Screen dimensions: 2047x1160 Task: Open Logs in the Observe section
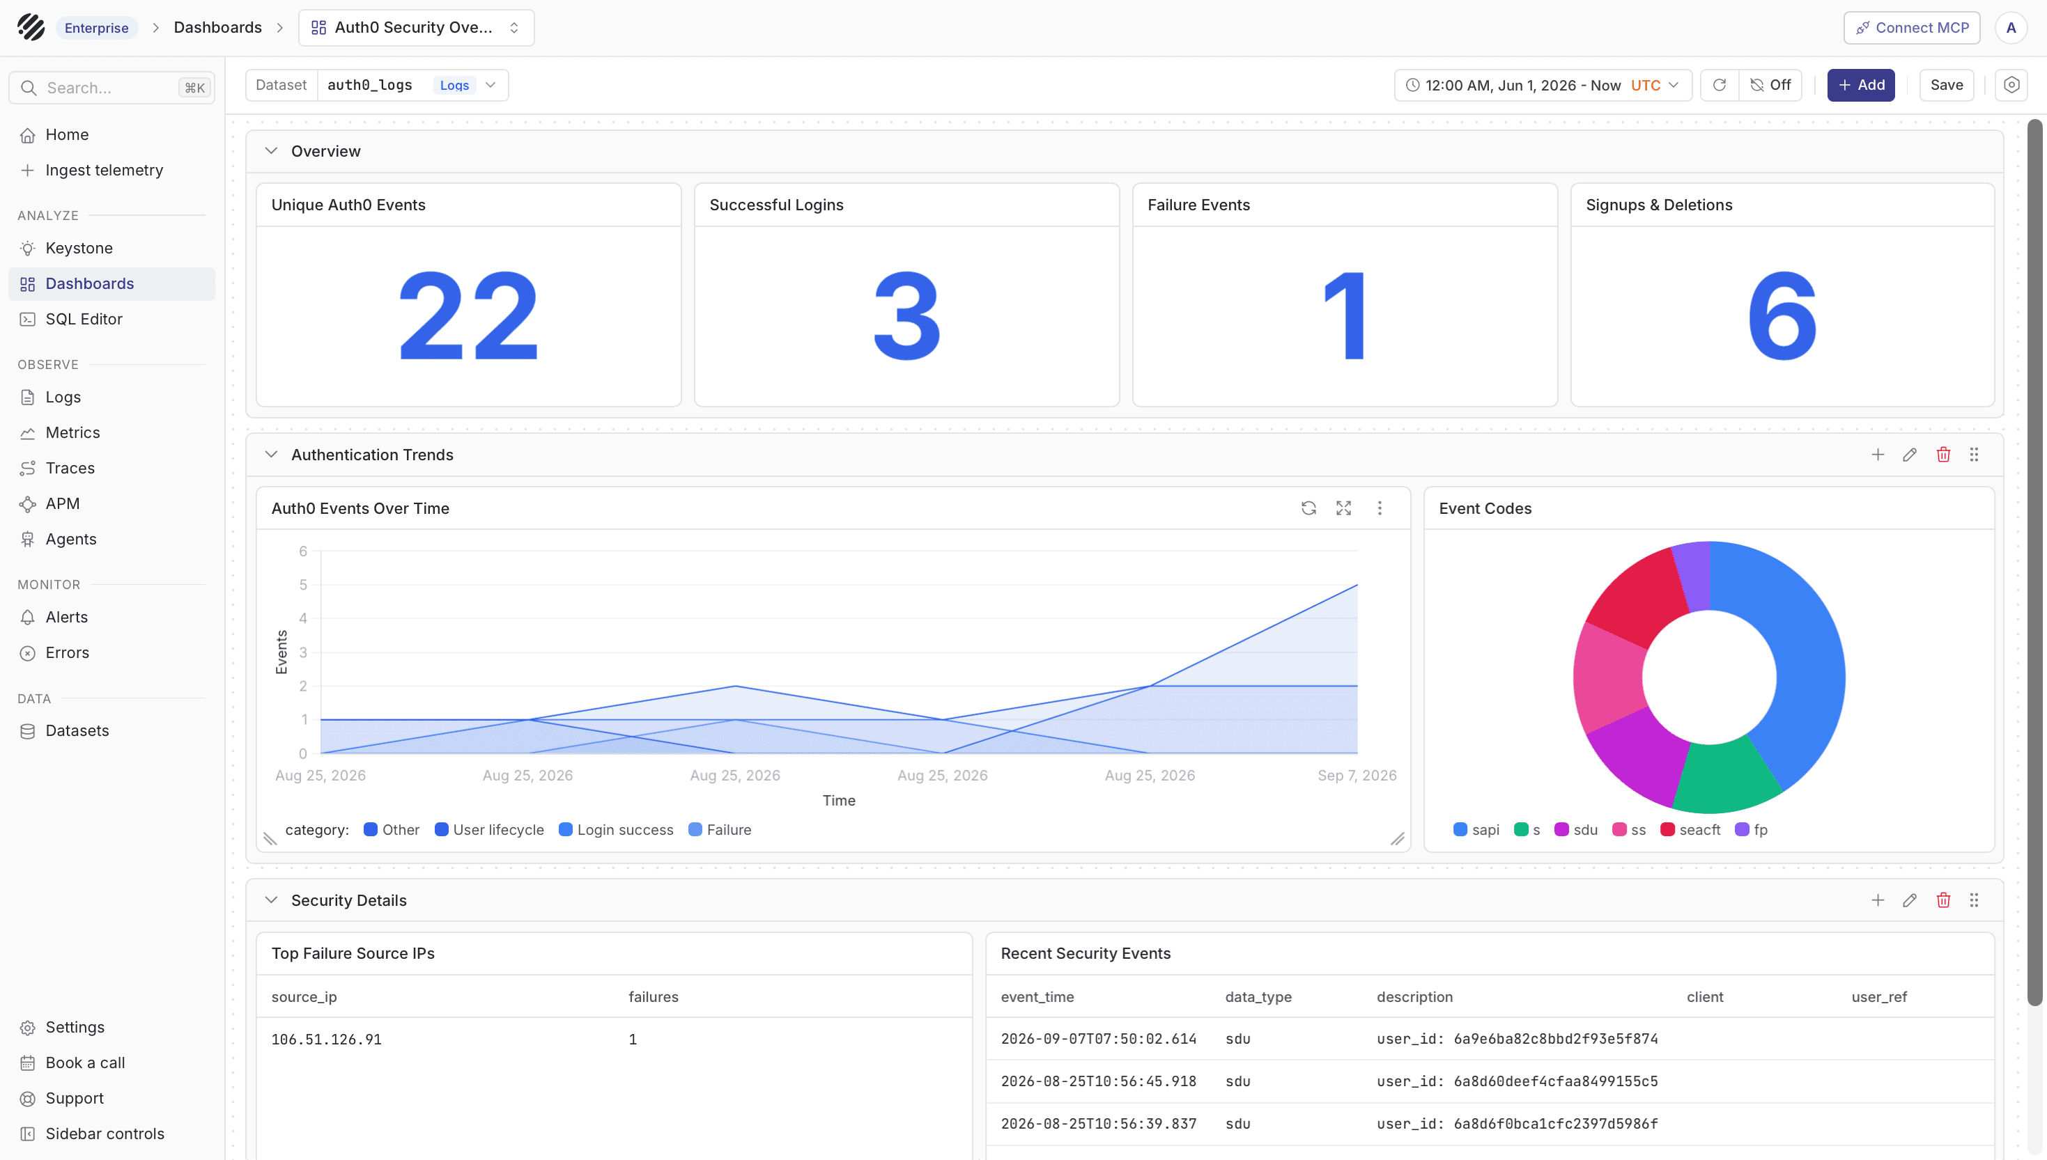[111, 397]
